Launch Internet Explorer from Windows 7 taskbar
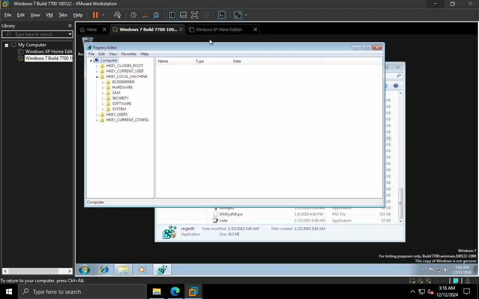 [104, 269]
